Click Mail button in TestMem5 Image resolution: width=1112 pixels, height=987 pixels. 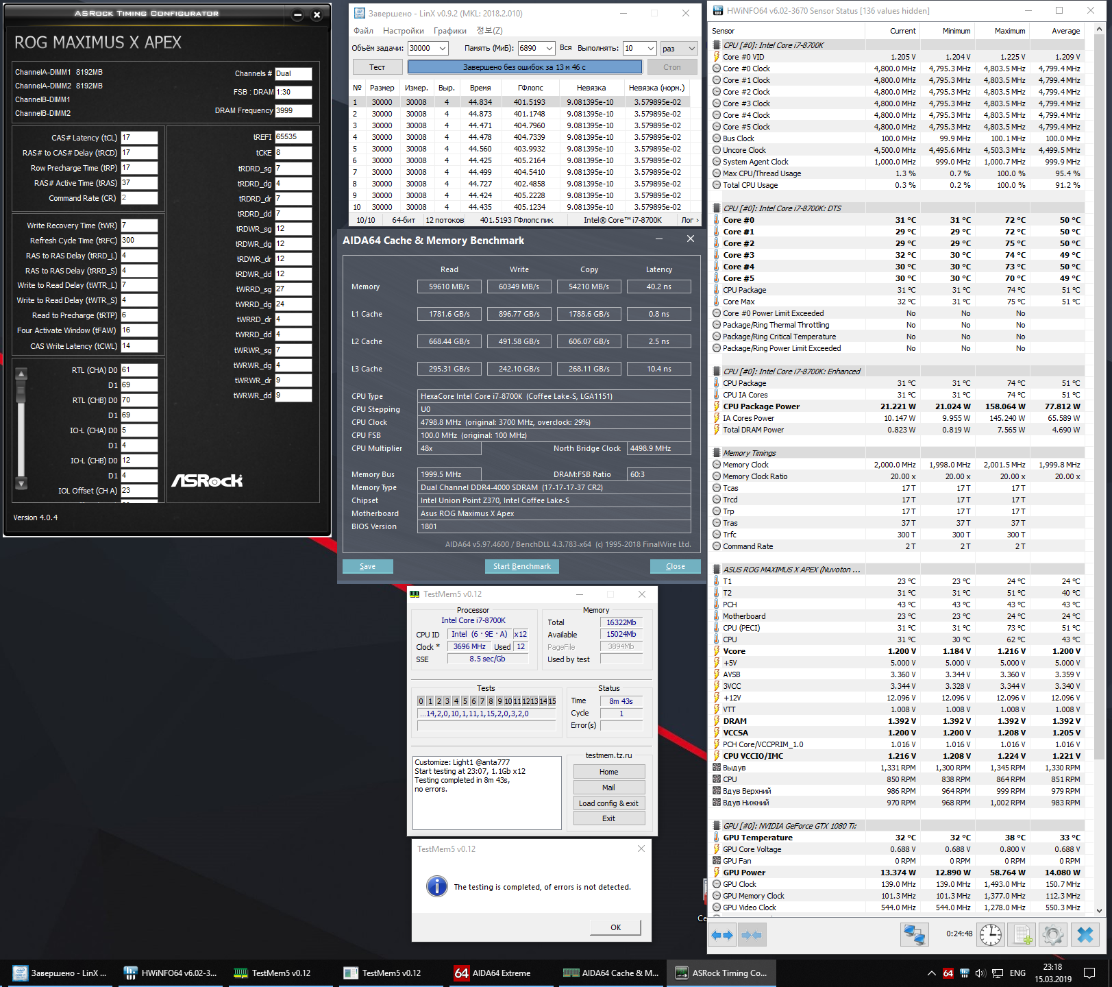tap(609, 788)
